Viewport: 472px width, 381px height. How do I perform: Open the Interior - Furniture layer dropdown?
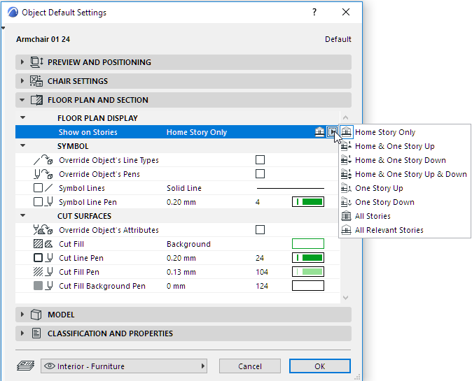125,366
